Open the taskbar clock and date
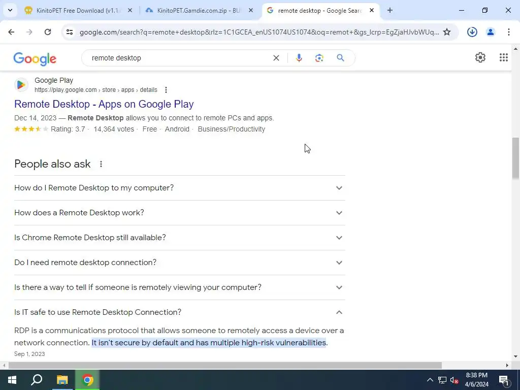 (476, 380)
